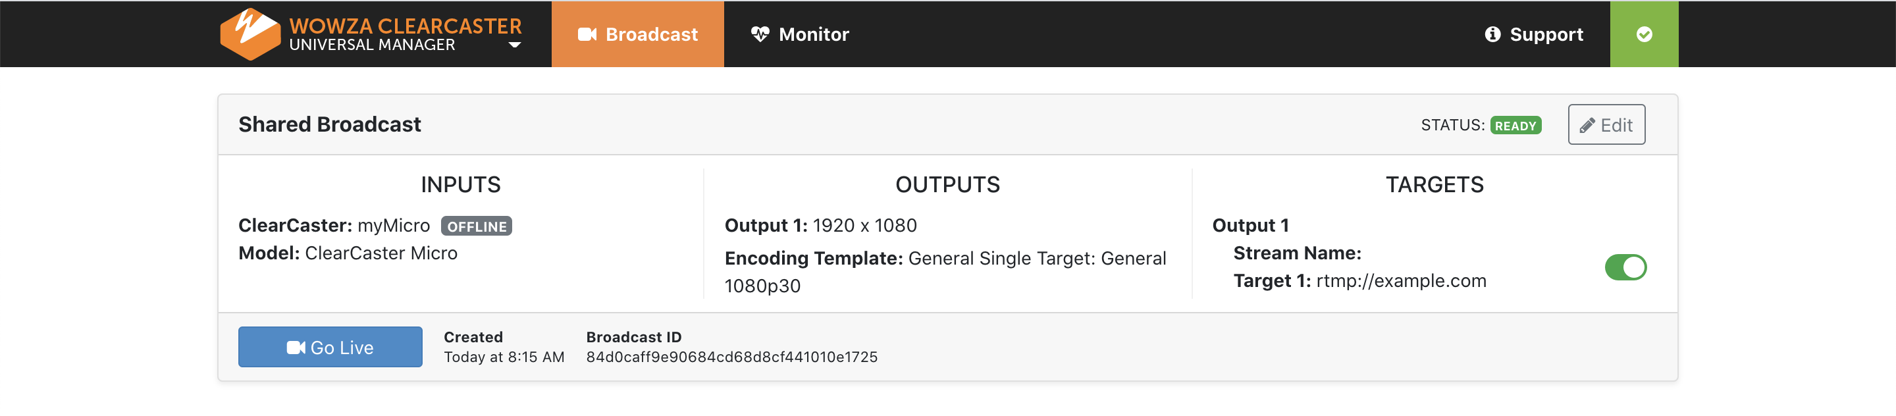The image size is (1896, 416).
Task: Select the Broadcast ID value text
Action: pyautogui.click(x=731, y=357)
